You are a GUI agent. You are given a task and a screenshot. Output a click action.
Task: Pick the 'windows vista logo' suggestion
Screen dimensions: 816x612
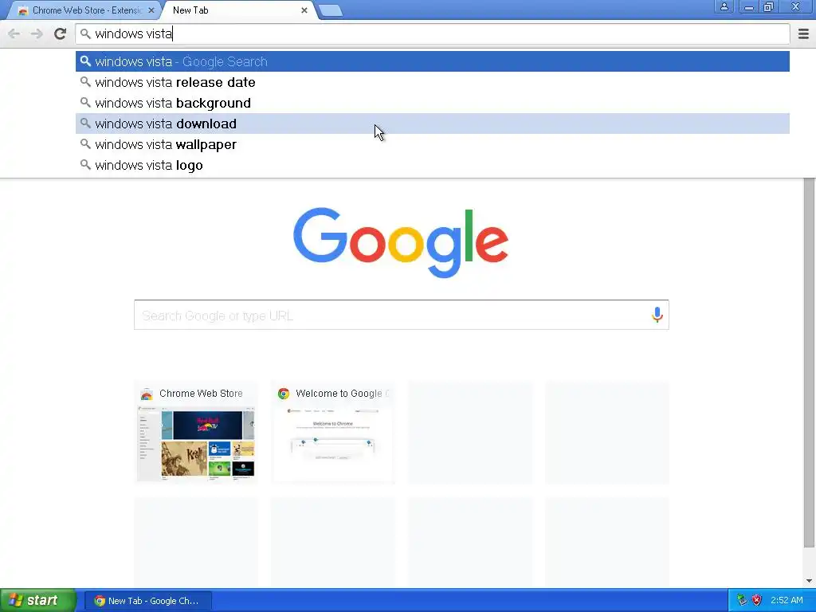[x=433, y=166]
